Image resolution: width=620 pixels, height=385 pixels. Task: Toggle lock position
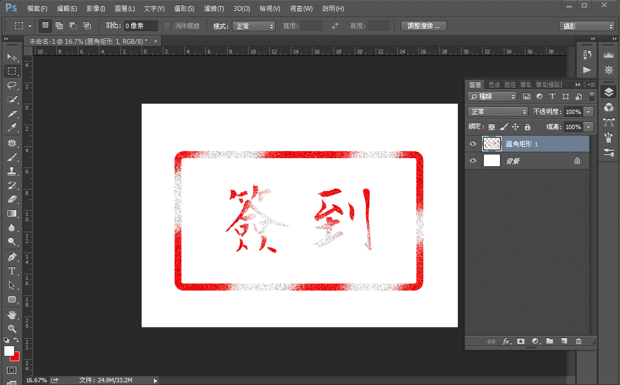coord(515,127)
